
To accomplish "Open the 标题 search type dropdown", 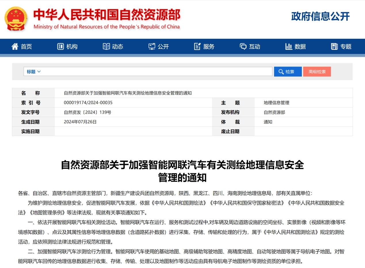I will [x=34, y=72].
